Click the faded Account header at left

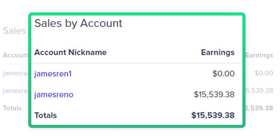(x=15, y=55)
